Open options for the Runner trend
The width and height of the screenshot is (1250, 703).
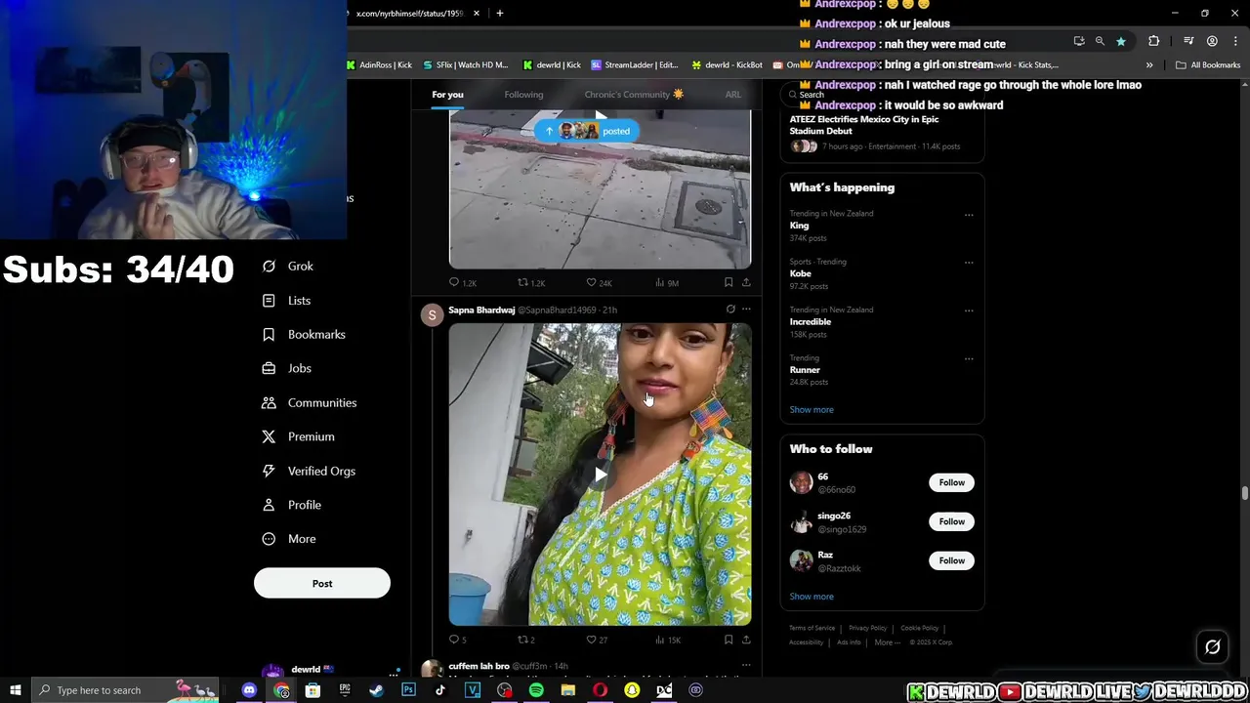[969, 358]
